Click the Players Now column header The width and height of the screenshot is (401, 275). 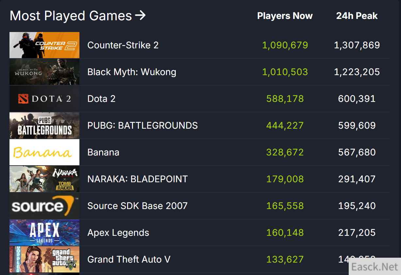click(285, 16)
